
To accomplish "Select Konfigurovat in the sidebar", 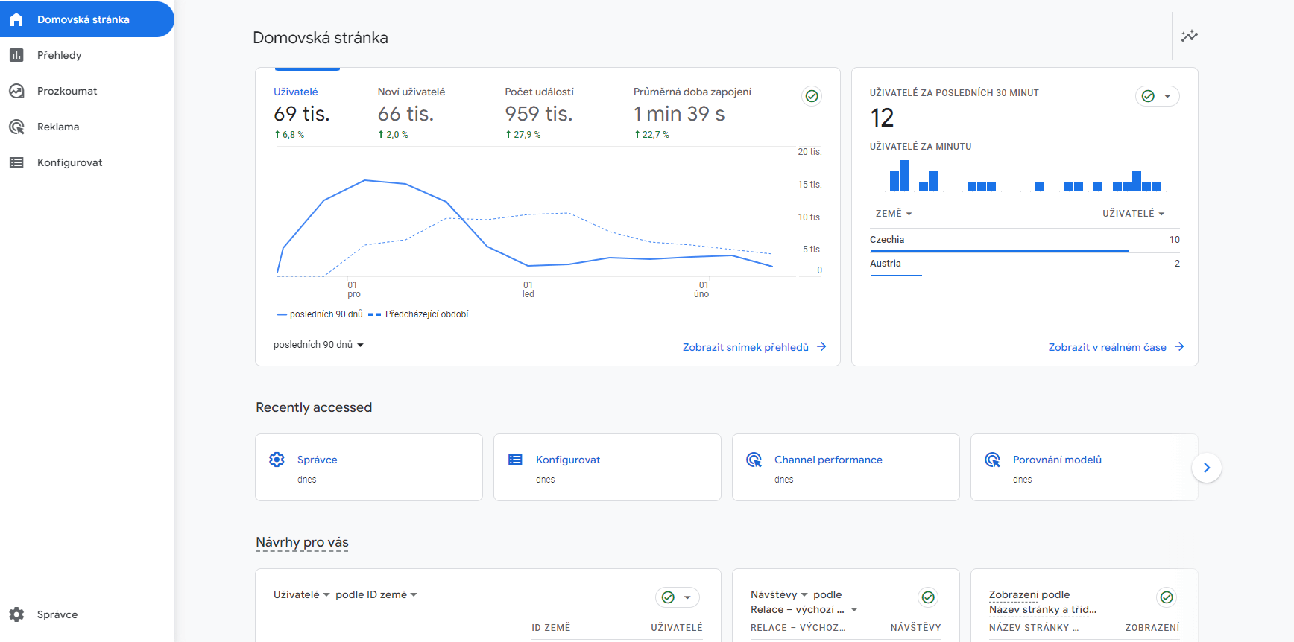I will click(x=87, y=162).
